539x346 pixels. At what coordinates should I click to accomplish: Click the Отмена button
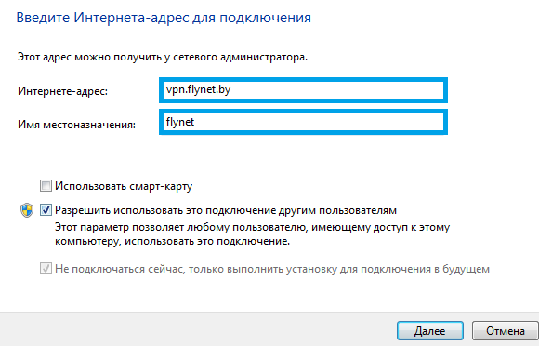(505, 331)
